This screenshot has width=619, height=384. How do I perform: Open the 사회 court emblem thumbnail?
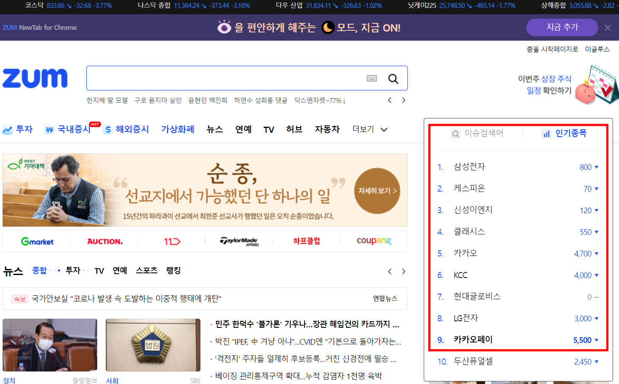tap(153, 345)
